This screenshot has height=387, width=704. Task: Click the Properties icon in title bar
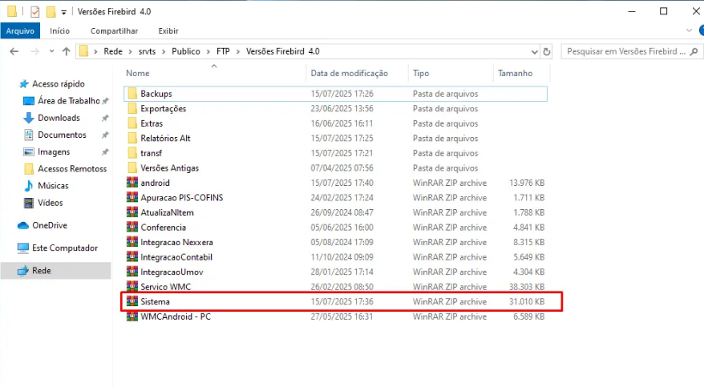34,12
